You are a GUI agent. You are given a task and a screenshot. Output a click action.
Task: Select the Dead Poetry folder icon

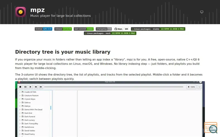point(23,134)
